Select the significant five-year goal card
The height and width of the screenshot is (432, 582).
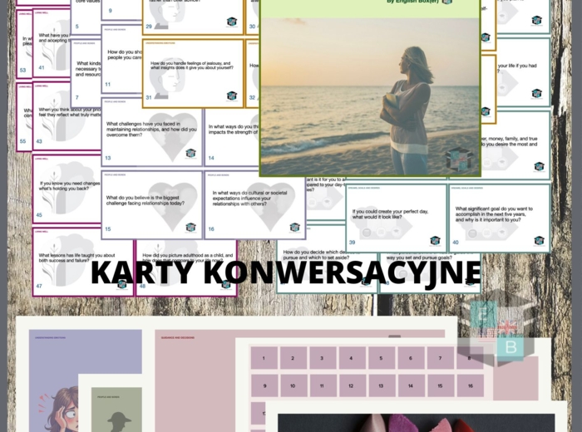pyautogui.click(x=500, y=218)
